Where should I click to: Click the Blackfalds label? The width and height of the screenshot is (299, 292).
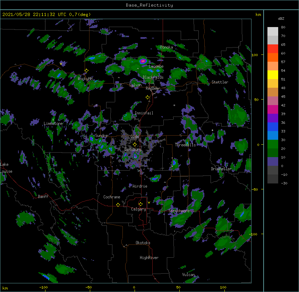[153, 77]
